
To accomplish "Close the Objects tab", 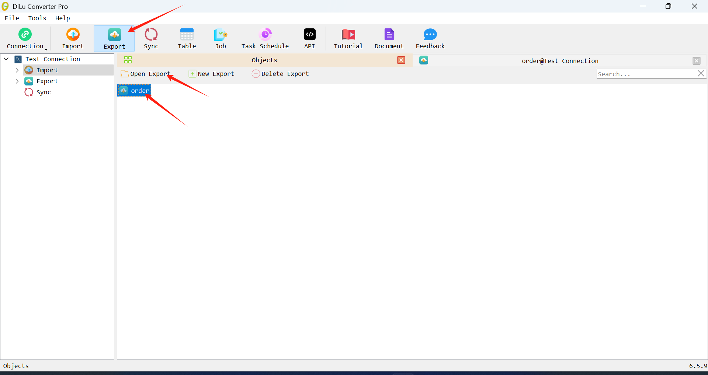I will [x=401, y=60].
